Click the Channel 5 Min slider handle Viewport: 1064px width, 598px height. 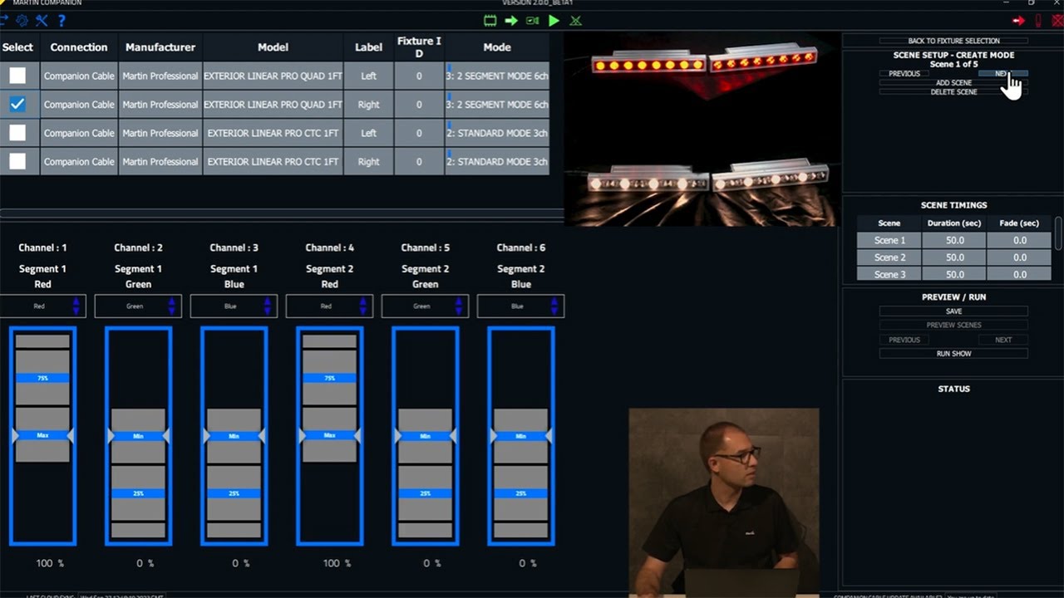(x=425, y=436)
